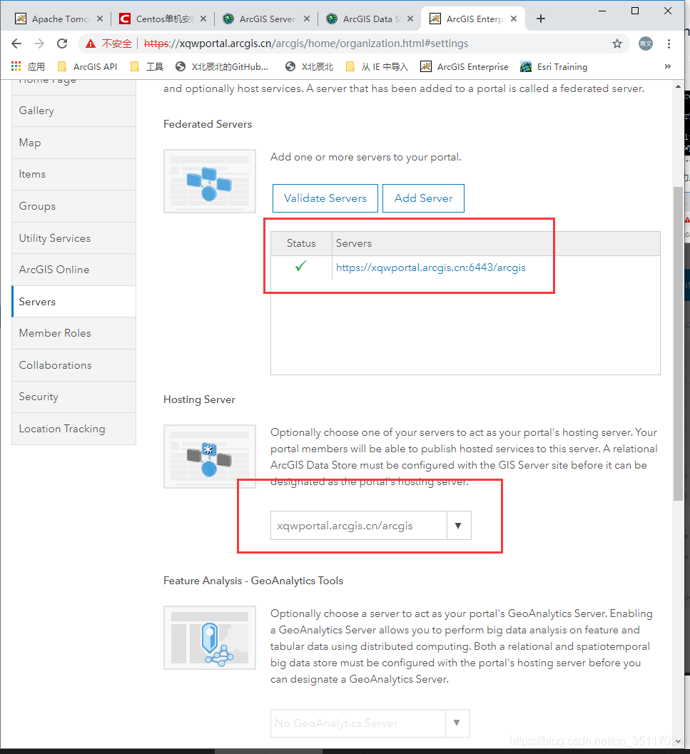Viewport: 690px width, 754px height.
Task: Close the Apache Tomcat tab
Action: [x=100, y=19]
